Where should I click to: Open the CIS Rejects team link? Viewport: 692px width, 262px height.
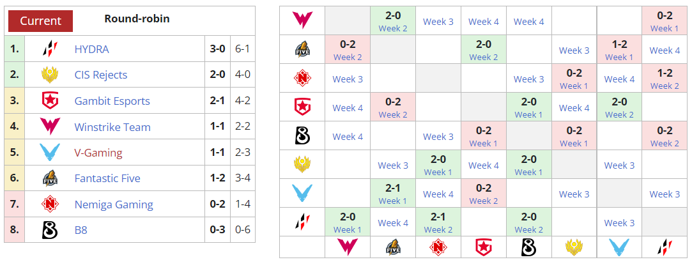(101, 75)
